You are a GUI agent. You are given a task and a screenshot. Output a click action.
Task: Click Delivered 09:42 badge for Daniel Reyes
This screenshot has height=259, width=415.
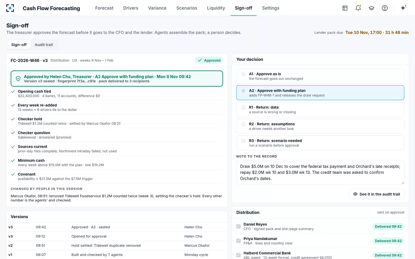point(388,226)
